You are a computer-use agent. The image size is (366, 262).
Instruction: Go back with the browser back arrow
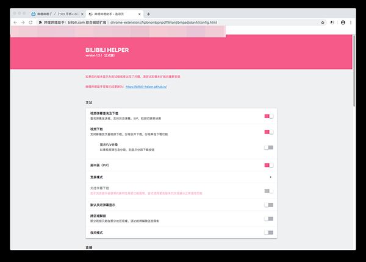(x=15, y=23)
